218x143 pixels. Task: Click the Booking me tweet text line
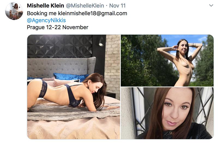click(x=77, y=13)
